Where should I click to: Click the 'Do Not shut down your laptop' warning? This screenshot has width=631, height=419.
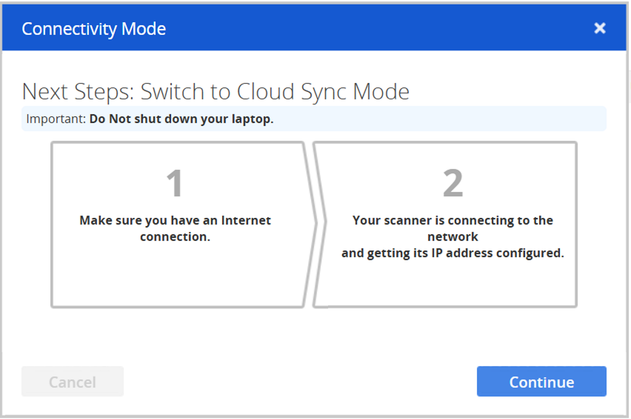point(181,119)
